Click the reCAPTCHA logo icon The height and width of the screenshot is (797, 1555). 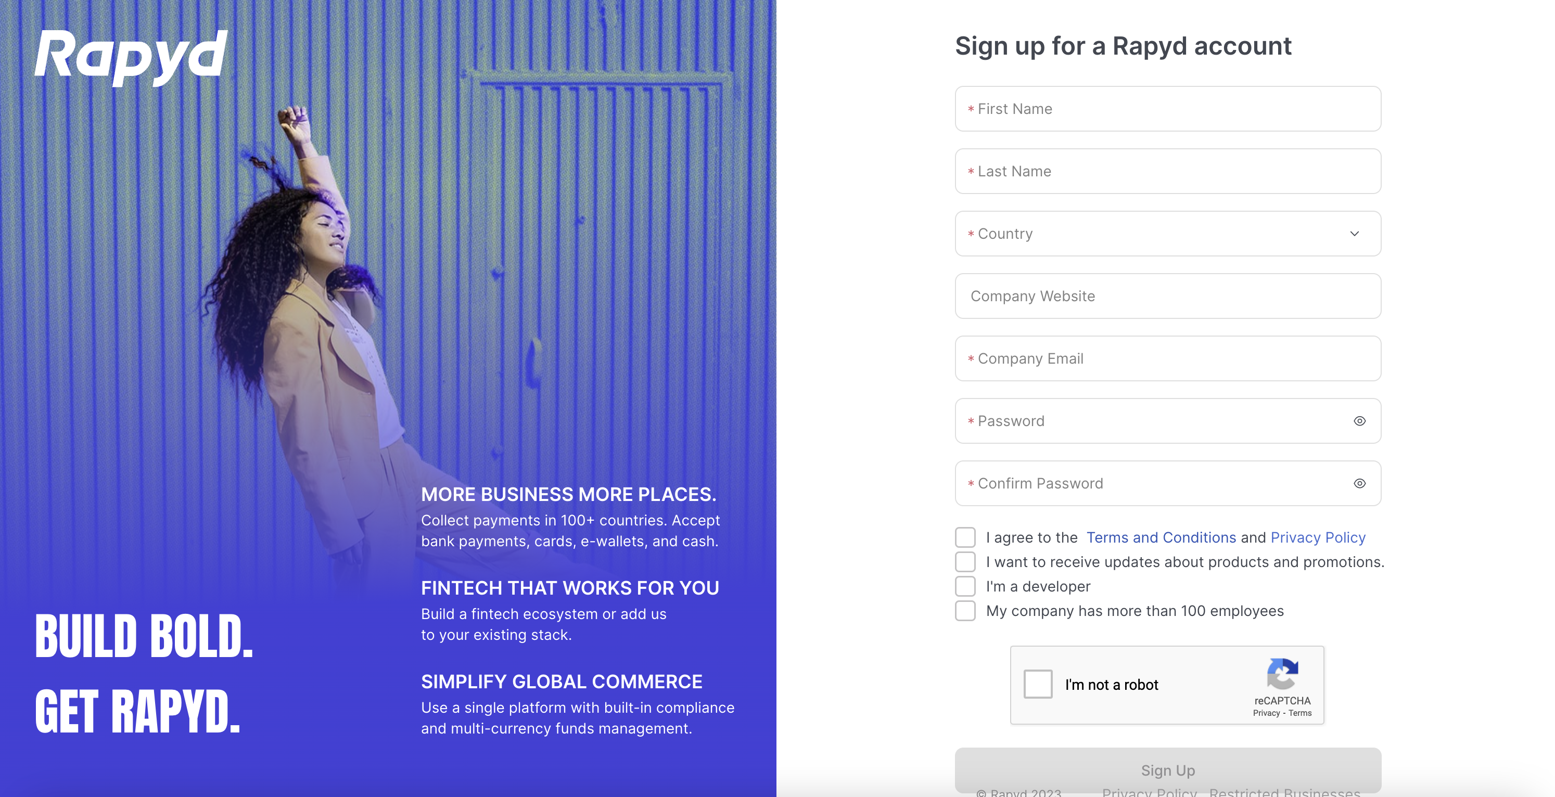point(1282,673)
